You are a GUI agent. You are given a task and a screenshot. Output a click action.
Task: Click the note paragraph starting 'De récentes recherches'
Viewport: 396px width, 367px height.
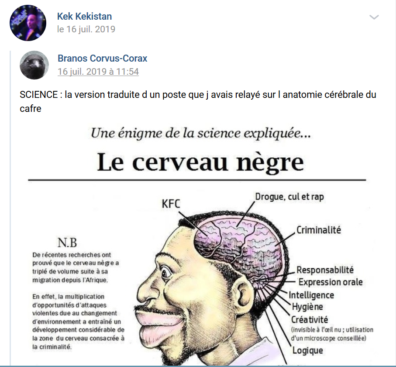pyautogui.click(x=76, y=267)
